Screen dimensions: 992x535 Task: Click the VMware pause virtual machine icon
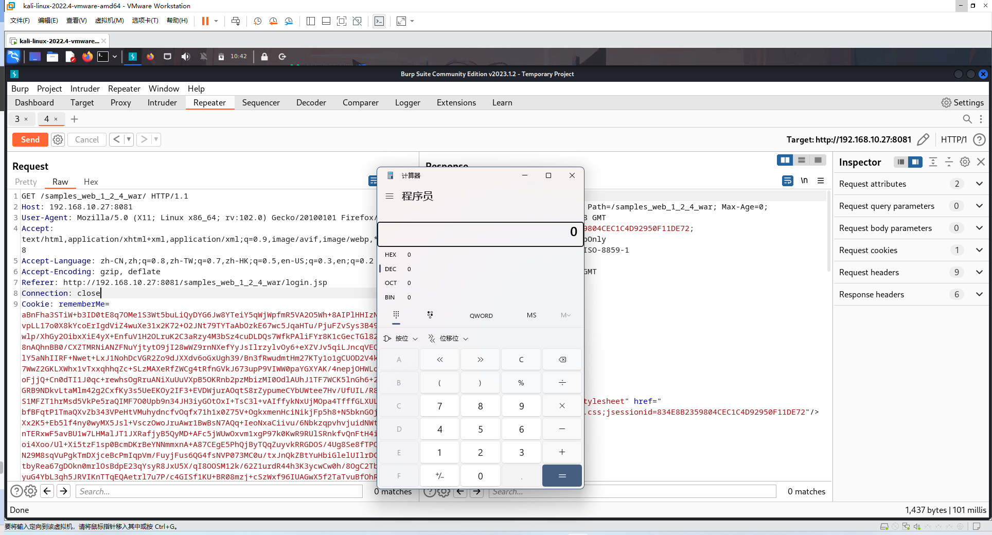(x=205, y=21)
